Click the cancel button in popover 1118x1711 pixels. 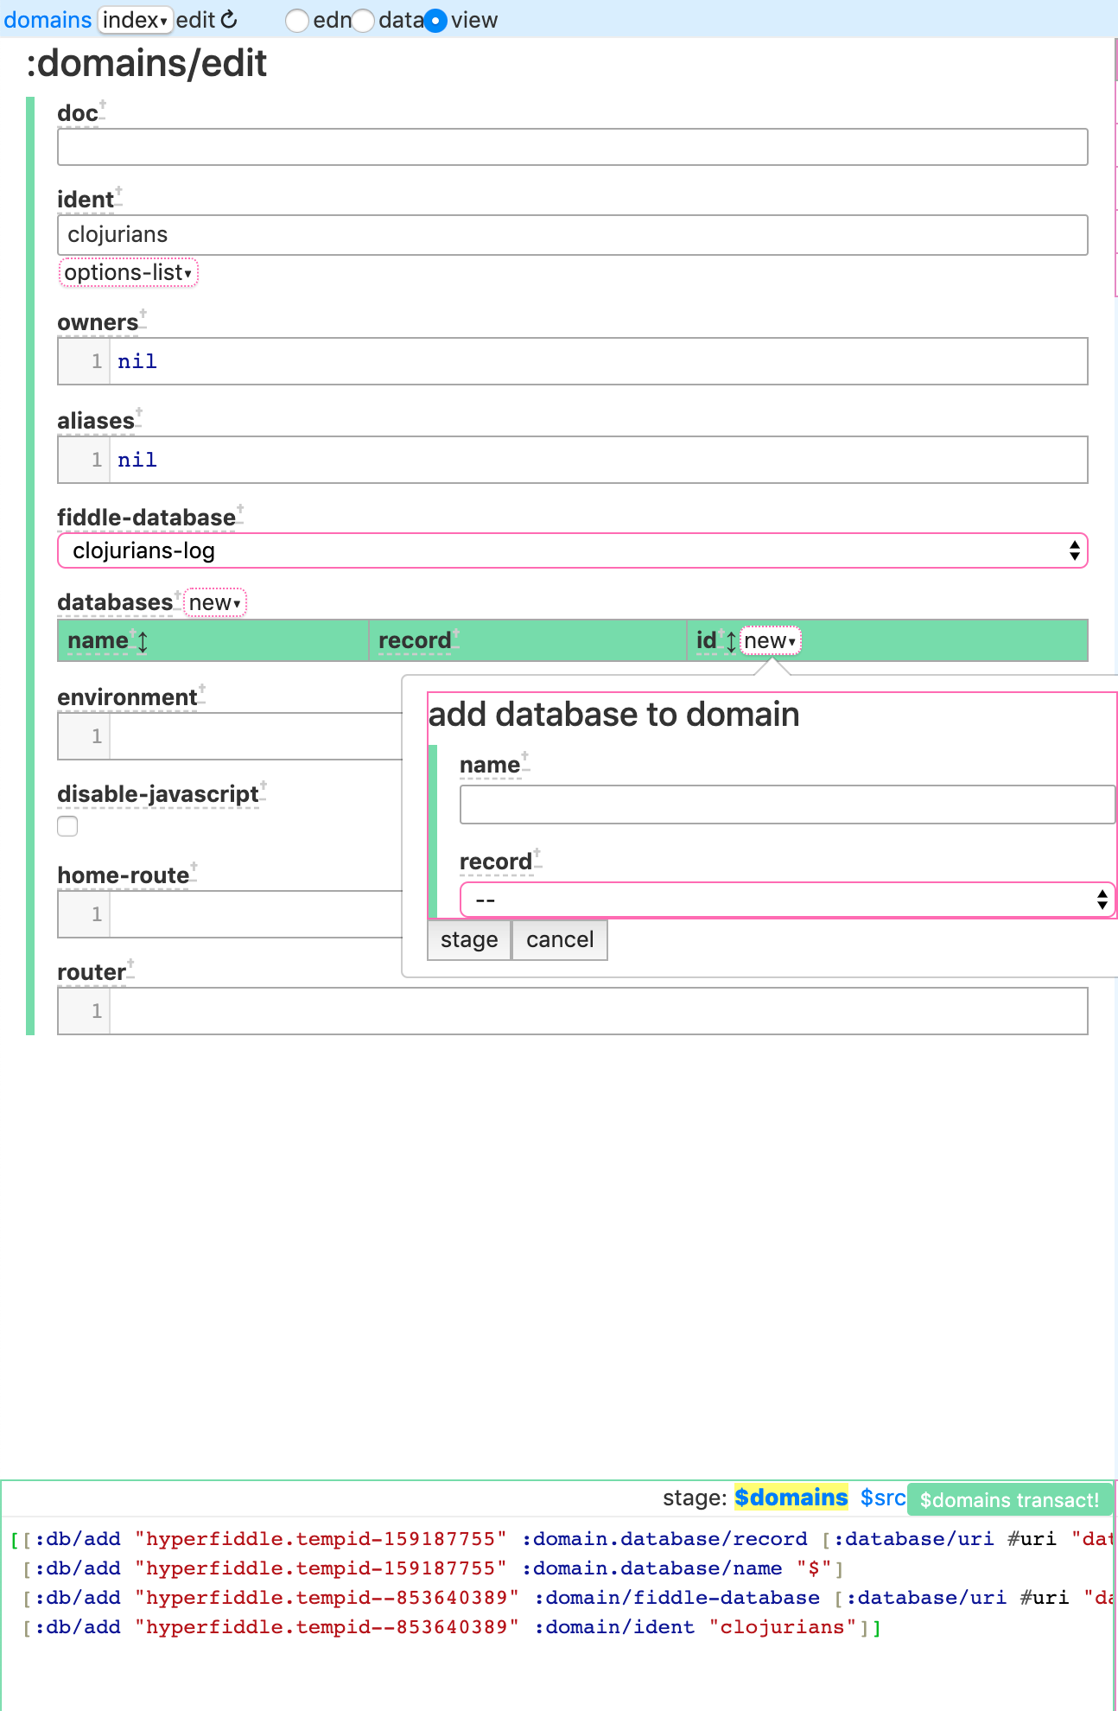click(x=560, y=939)
